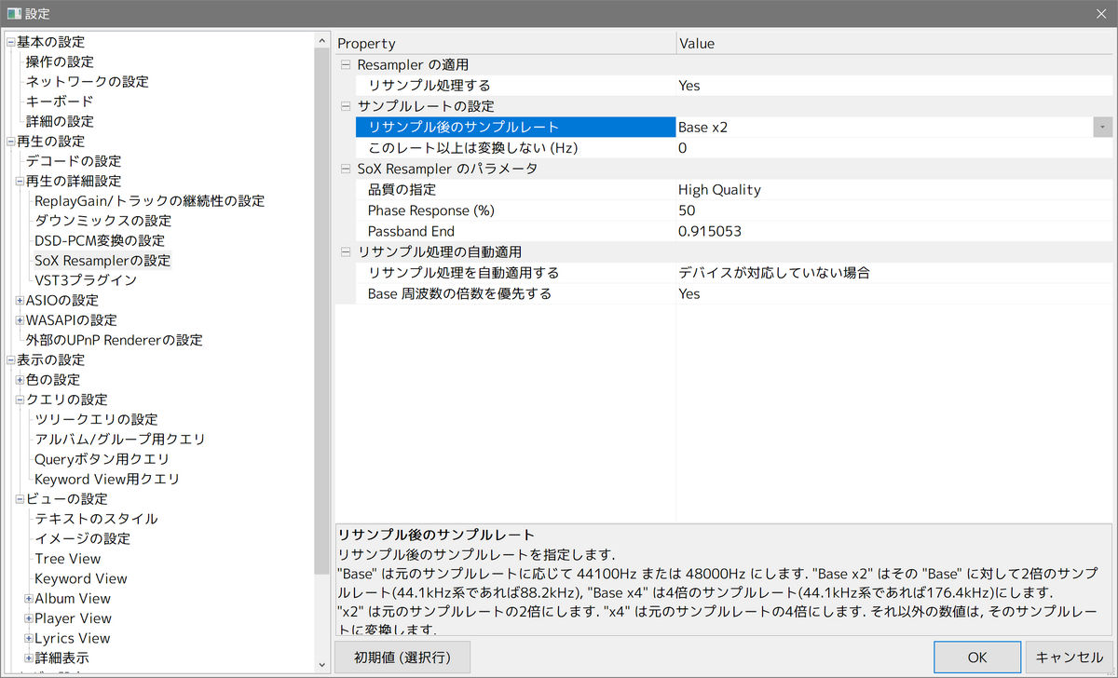The height and width of the screenshot is (678, 1118).
Task: Click the Property column header
Action: (x=505, y=44)
